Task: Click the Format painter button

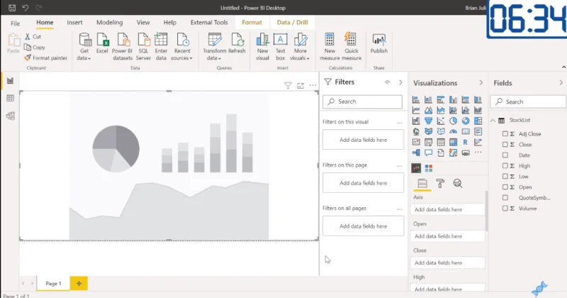Action: point(46,58)
